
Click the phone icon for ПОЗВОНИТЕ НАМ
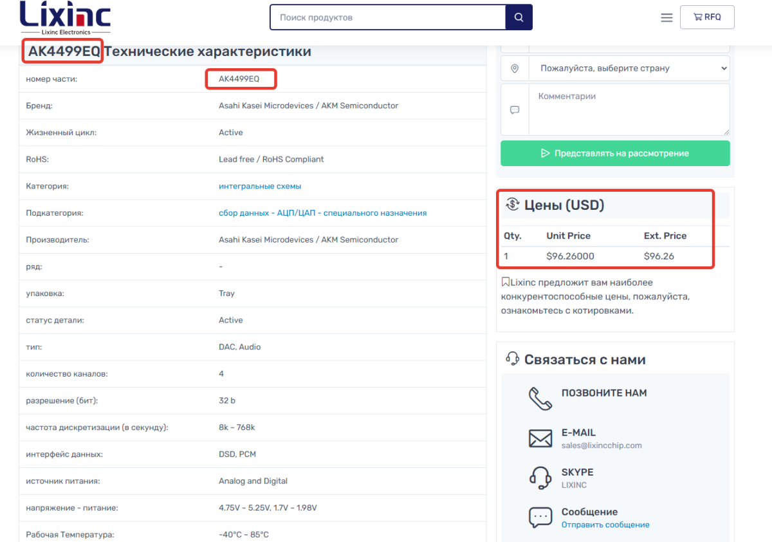click(540, 398)
